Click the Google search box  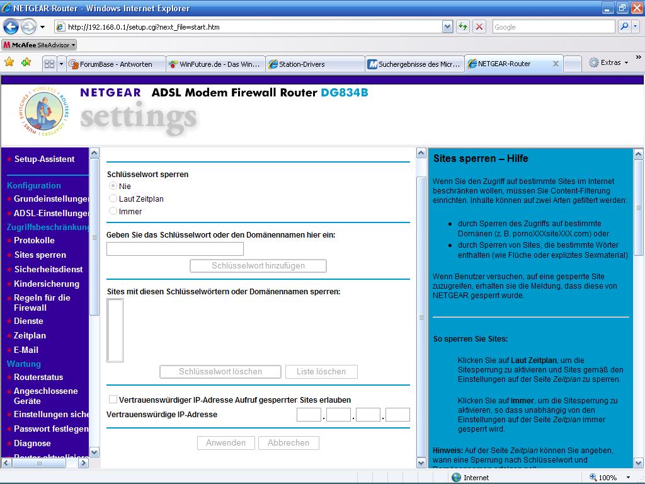[553, 27]
